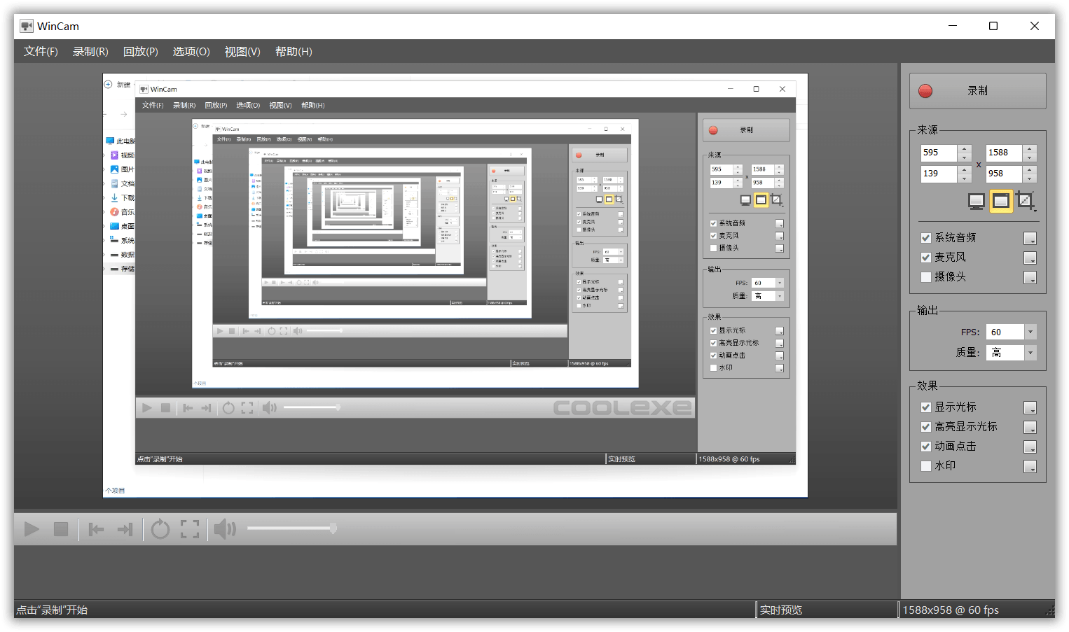The width and height of the screenshot is (1069, 632).
Task: Open the 质量 (quality) dropdown
Action: [1030, 352]
